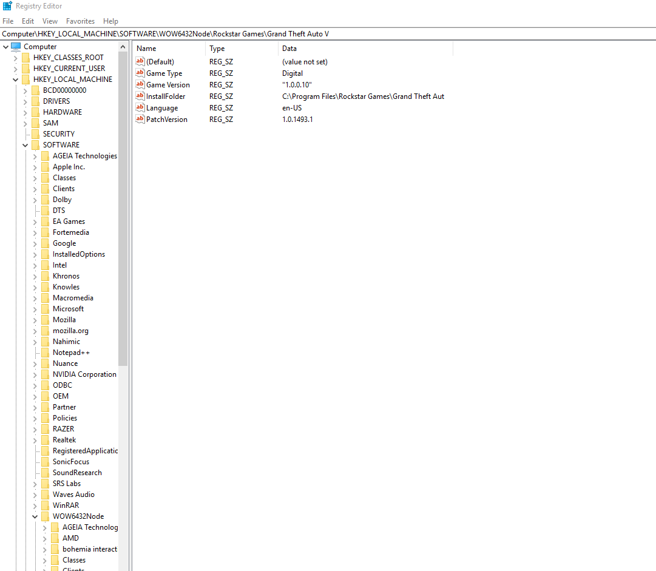Click the DRIVERS folder icon
The height and width of the screenshot is (571, 656).
pyautogui.click(x=36, y=101)
